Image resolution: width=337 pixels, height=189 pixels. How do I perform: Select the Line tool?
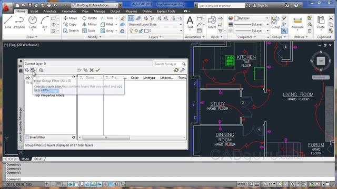(x=8, y=22)
